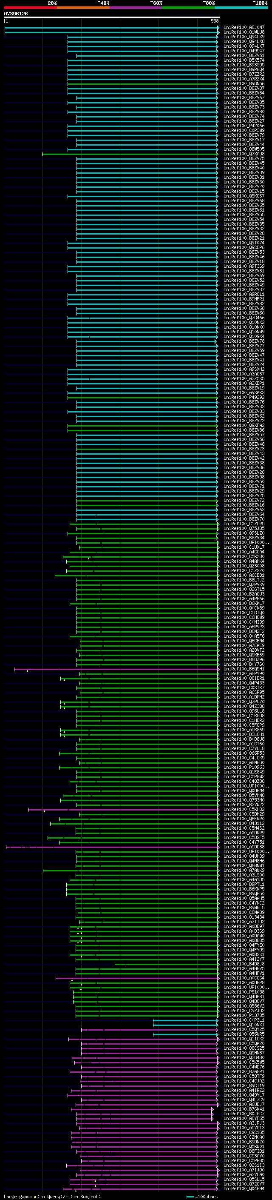Click the green alignment bar for Q7XAU8
The width and height of the screenshot is (272, 1200).
coord(130,154)
